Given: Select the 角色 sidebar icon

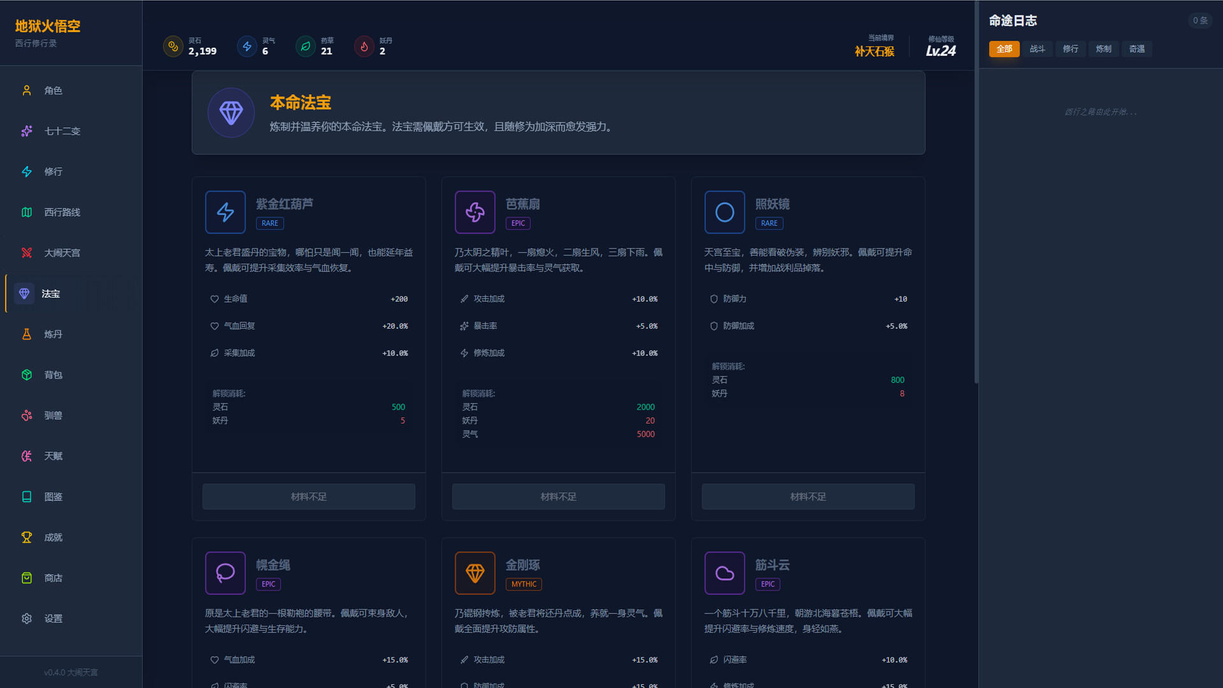Looking at the screenshot, I should (26, 90).
